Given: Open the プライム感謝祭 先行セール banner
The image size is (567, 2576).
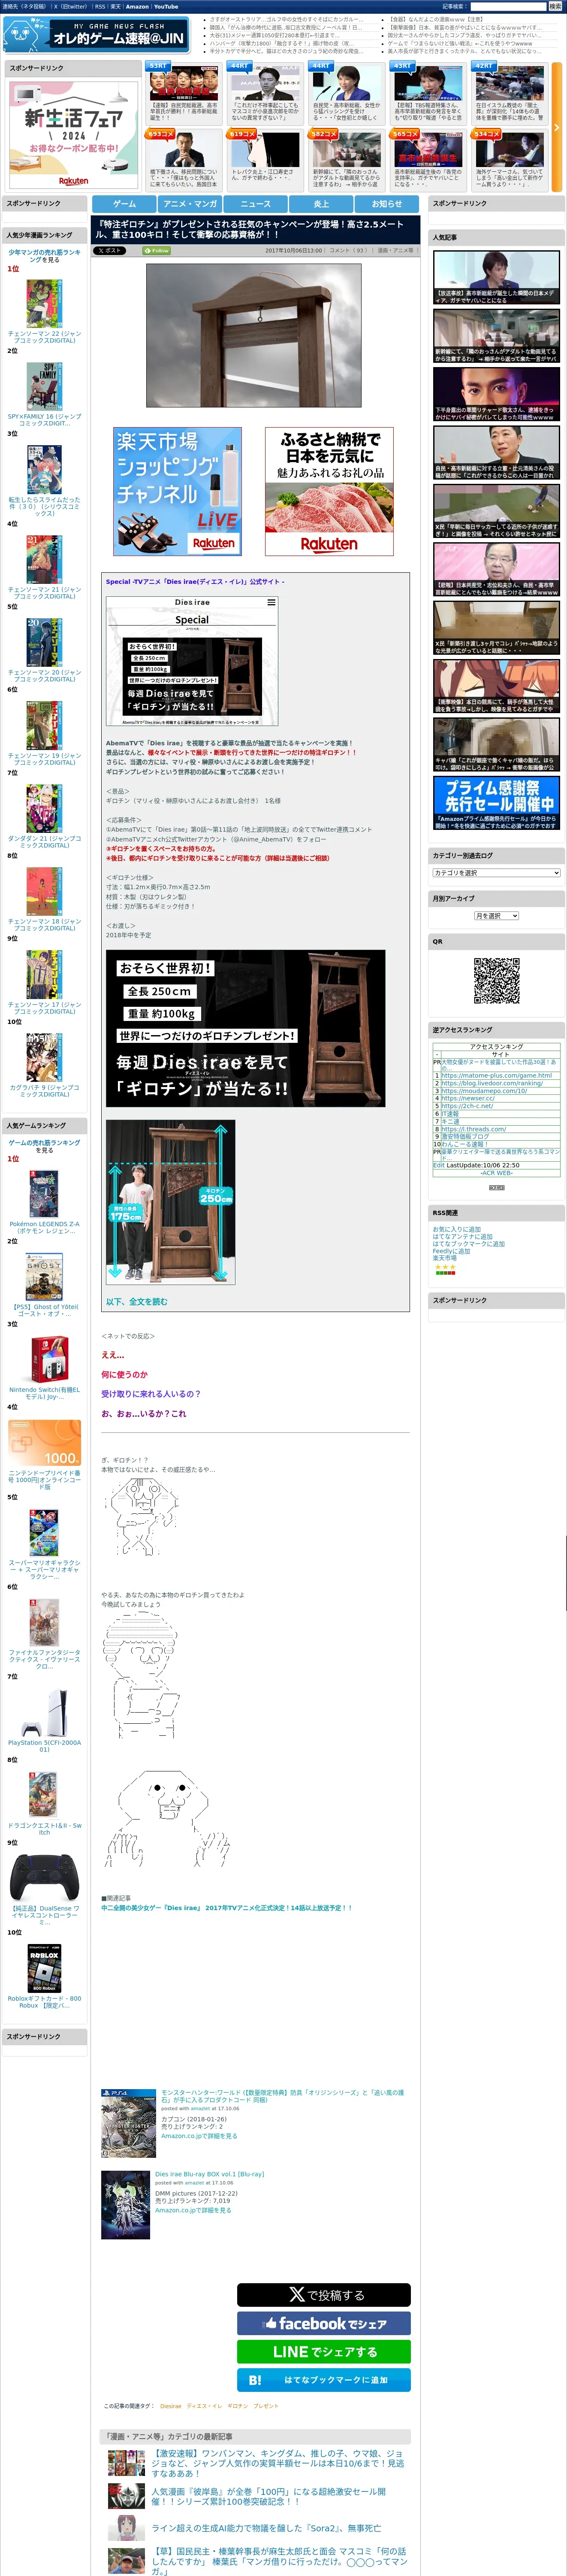Looking at the screenshot, I should coord(496,803).
